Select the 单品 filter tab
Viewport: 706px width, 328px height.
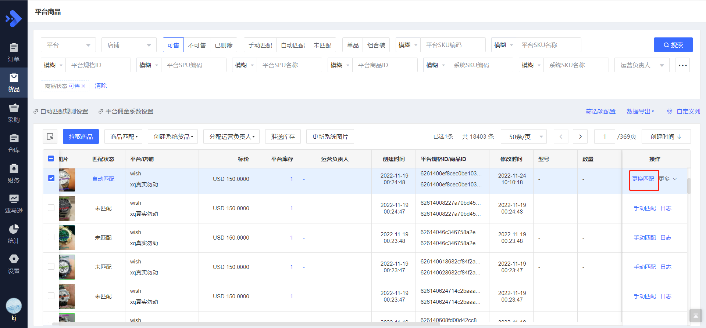pos(353,45)
